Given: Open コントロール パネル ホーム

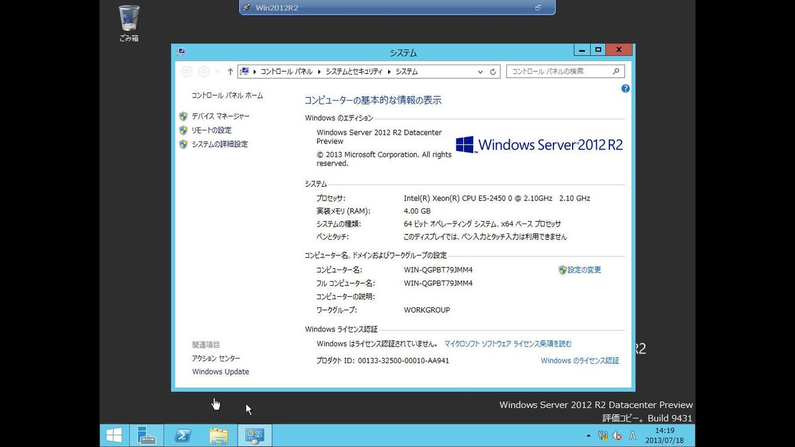Looking at the screenshot, I should [x=227, y=96].
